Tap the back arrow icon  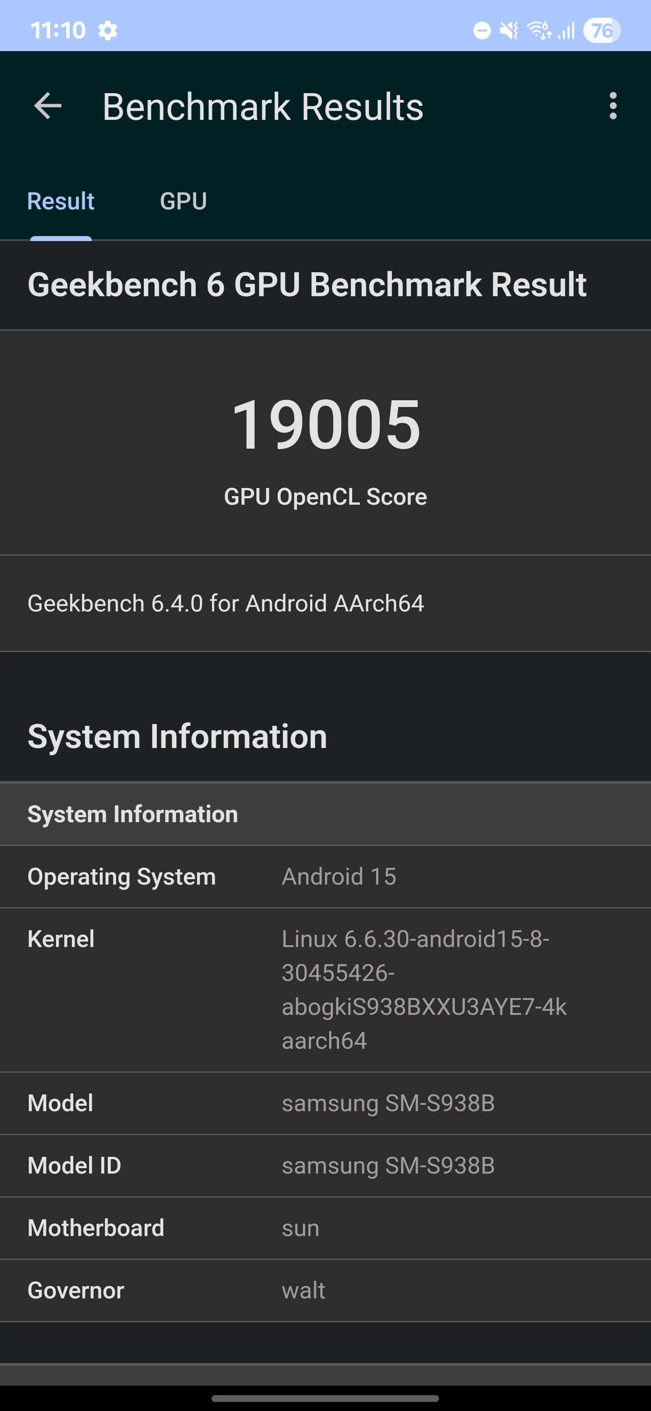tap(47, 106)
